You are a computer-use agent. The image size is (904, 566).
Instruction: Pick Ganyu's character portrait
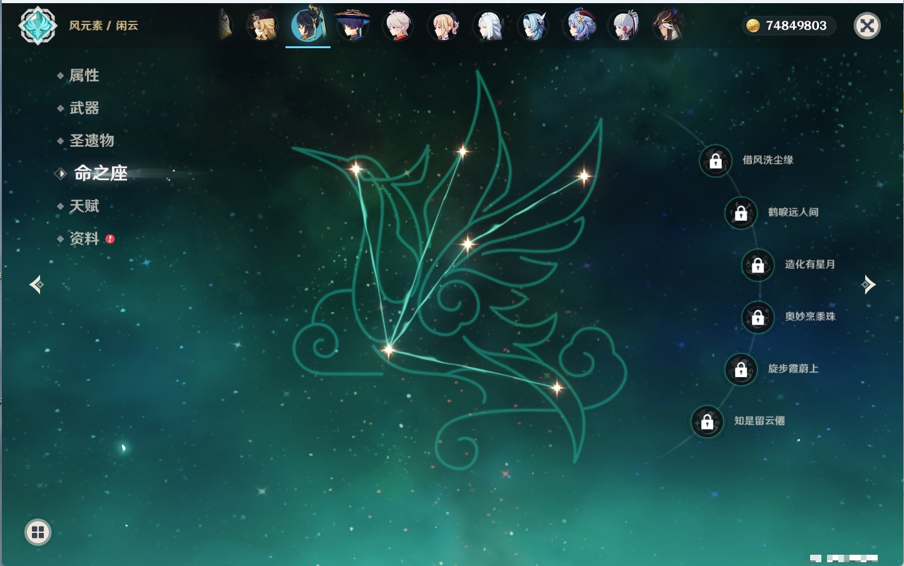pyautogui.click(x=580, y=26)
